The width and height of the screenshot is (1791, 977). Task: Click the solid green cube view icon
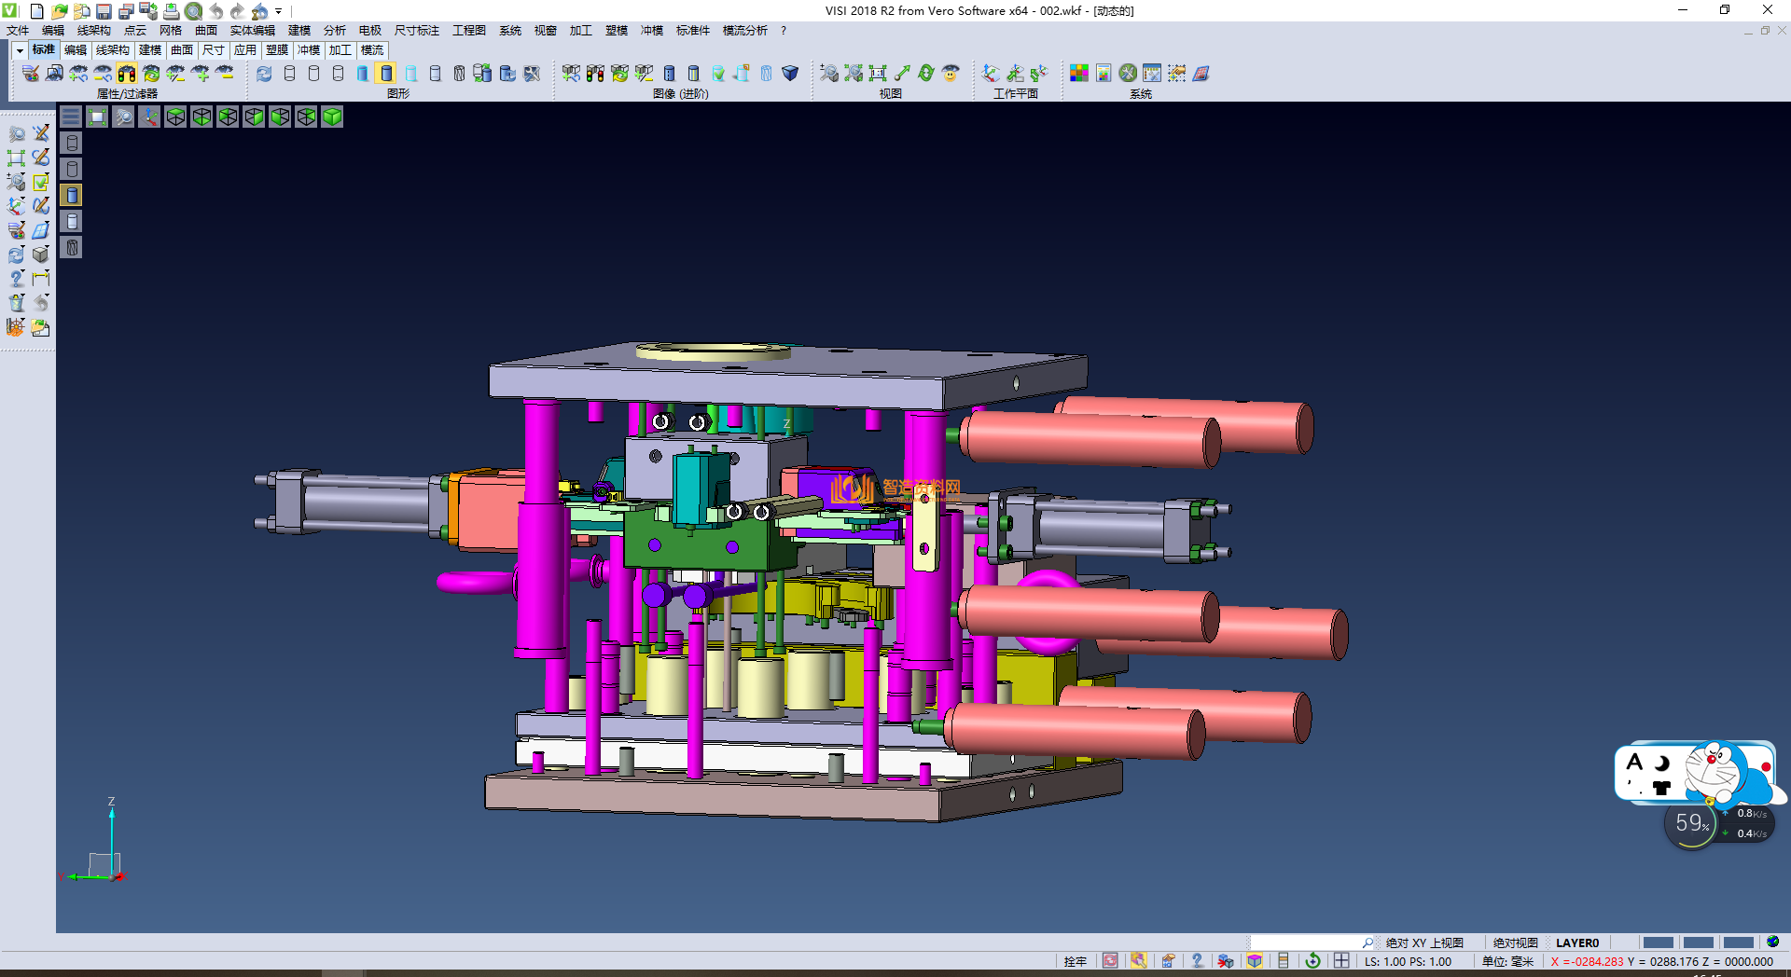332,117
